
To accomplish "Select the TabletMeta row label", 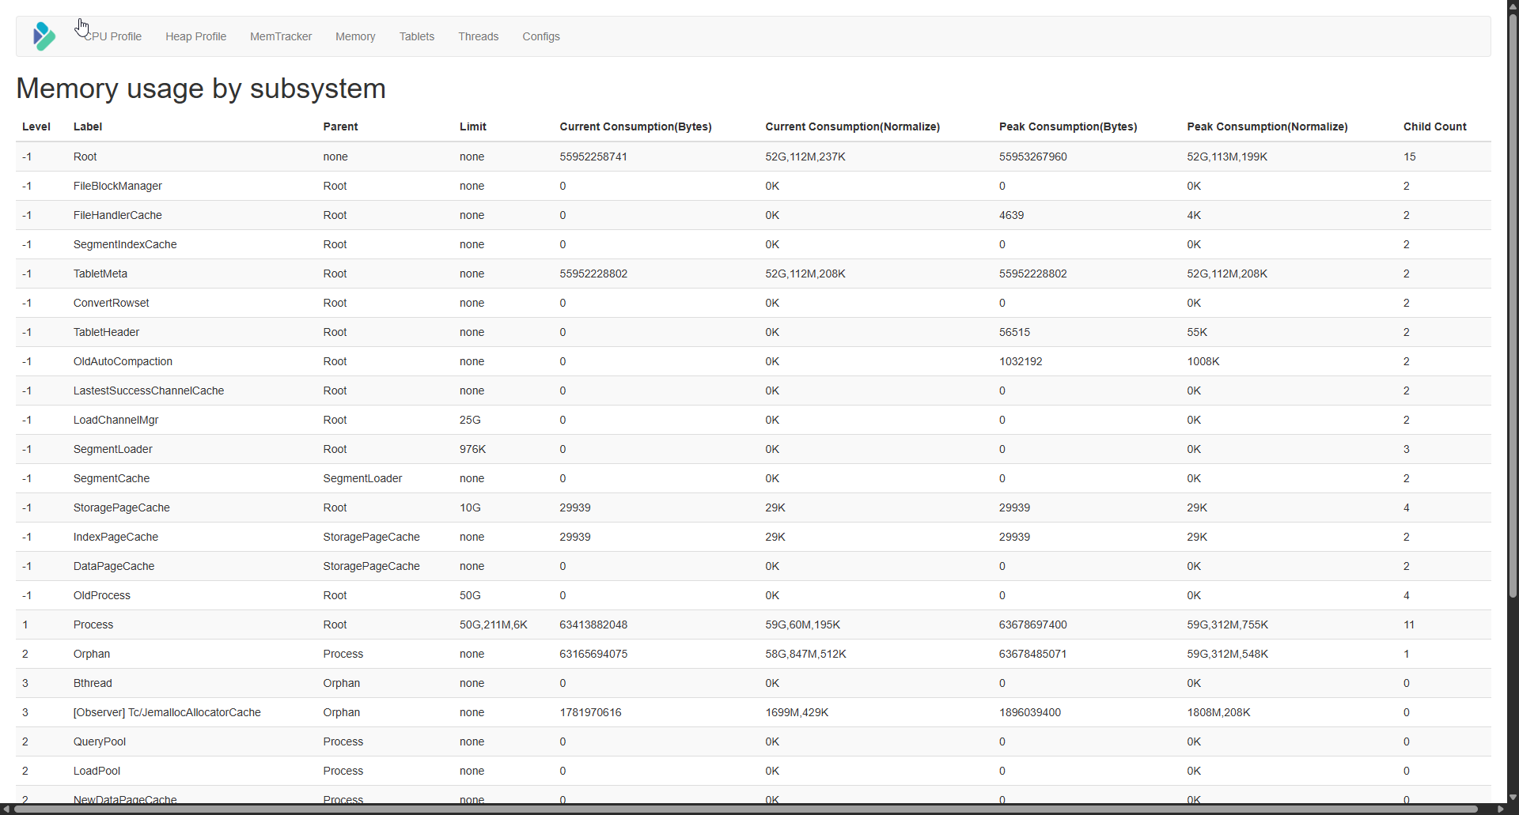I will pyautogui.click(x=100, y=274).
